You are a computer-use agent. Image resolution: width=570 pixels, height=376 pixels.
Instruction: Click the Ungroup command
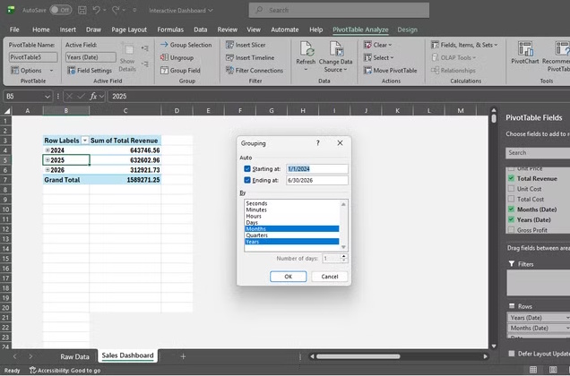[177, 57]
